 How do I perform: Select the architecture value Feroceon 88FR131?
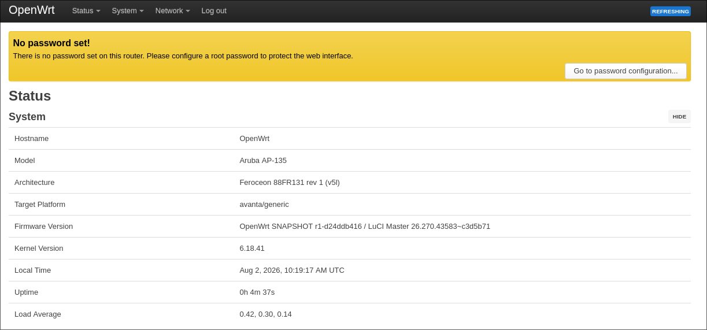(x=290, y=183)
